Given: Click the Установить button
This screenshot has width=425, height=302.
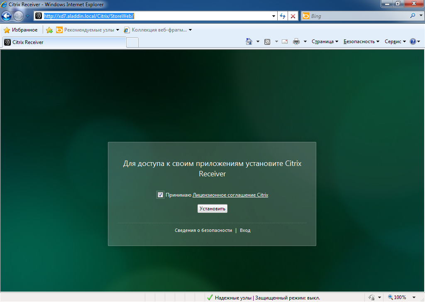Looking at the screenshot, I should [x=212, y=209].
